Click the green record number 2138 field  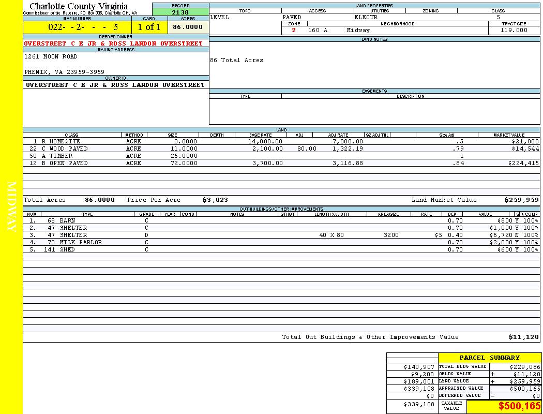pyautogui.click(x=180, y=12)
